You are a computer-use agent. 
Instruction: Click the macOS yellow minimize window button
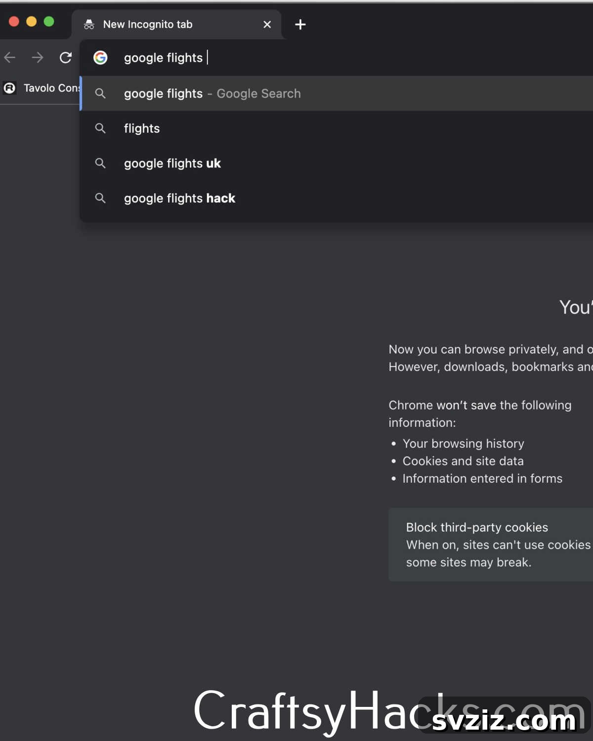tap(31, 21)
